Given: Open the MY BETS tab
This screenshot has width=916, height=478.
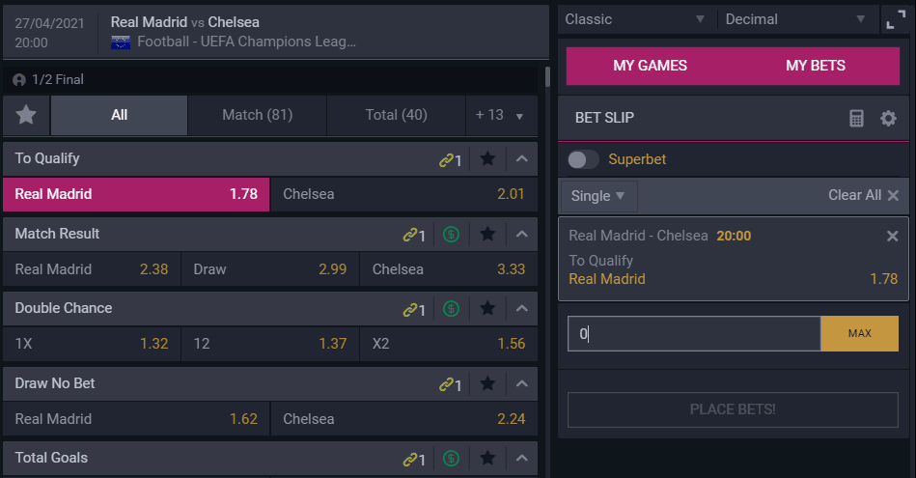Looking at the screenshot, I should [x=815, y=66].
